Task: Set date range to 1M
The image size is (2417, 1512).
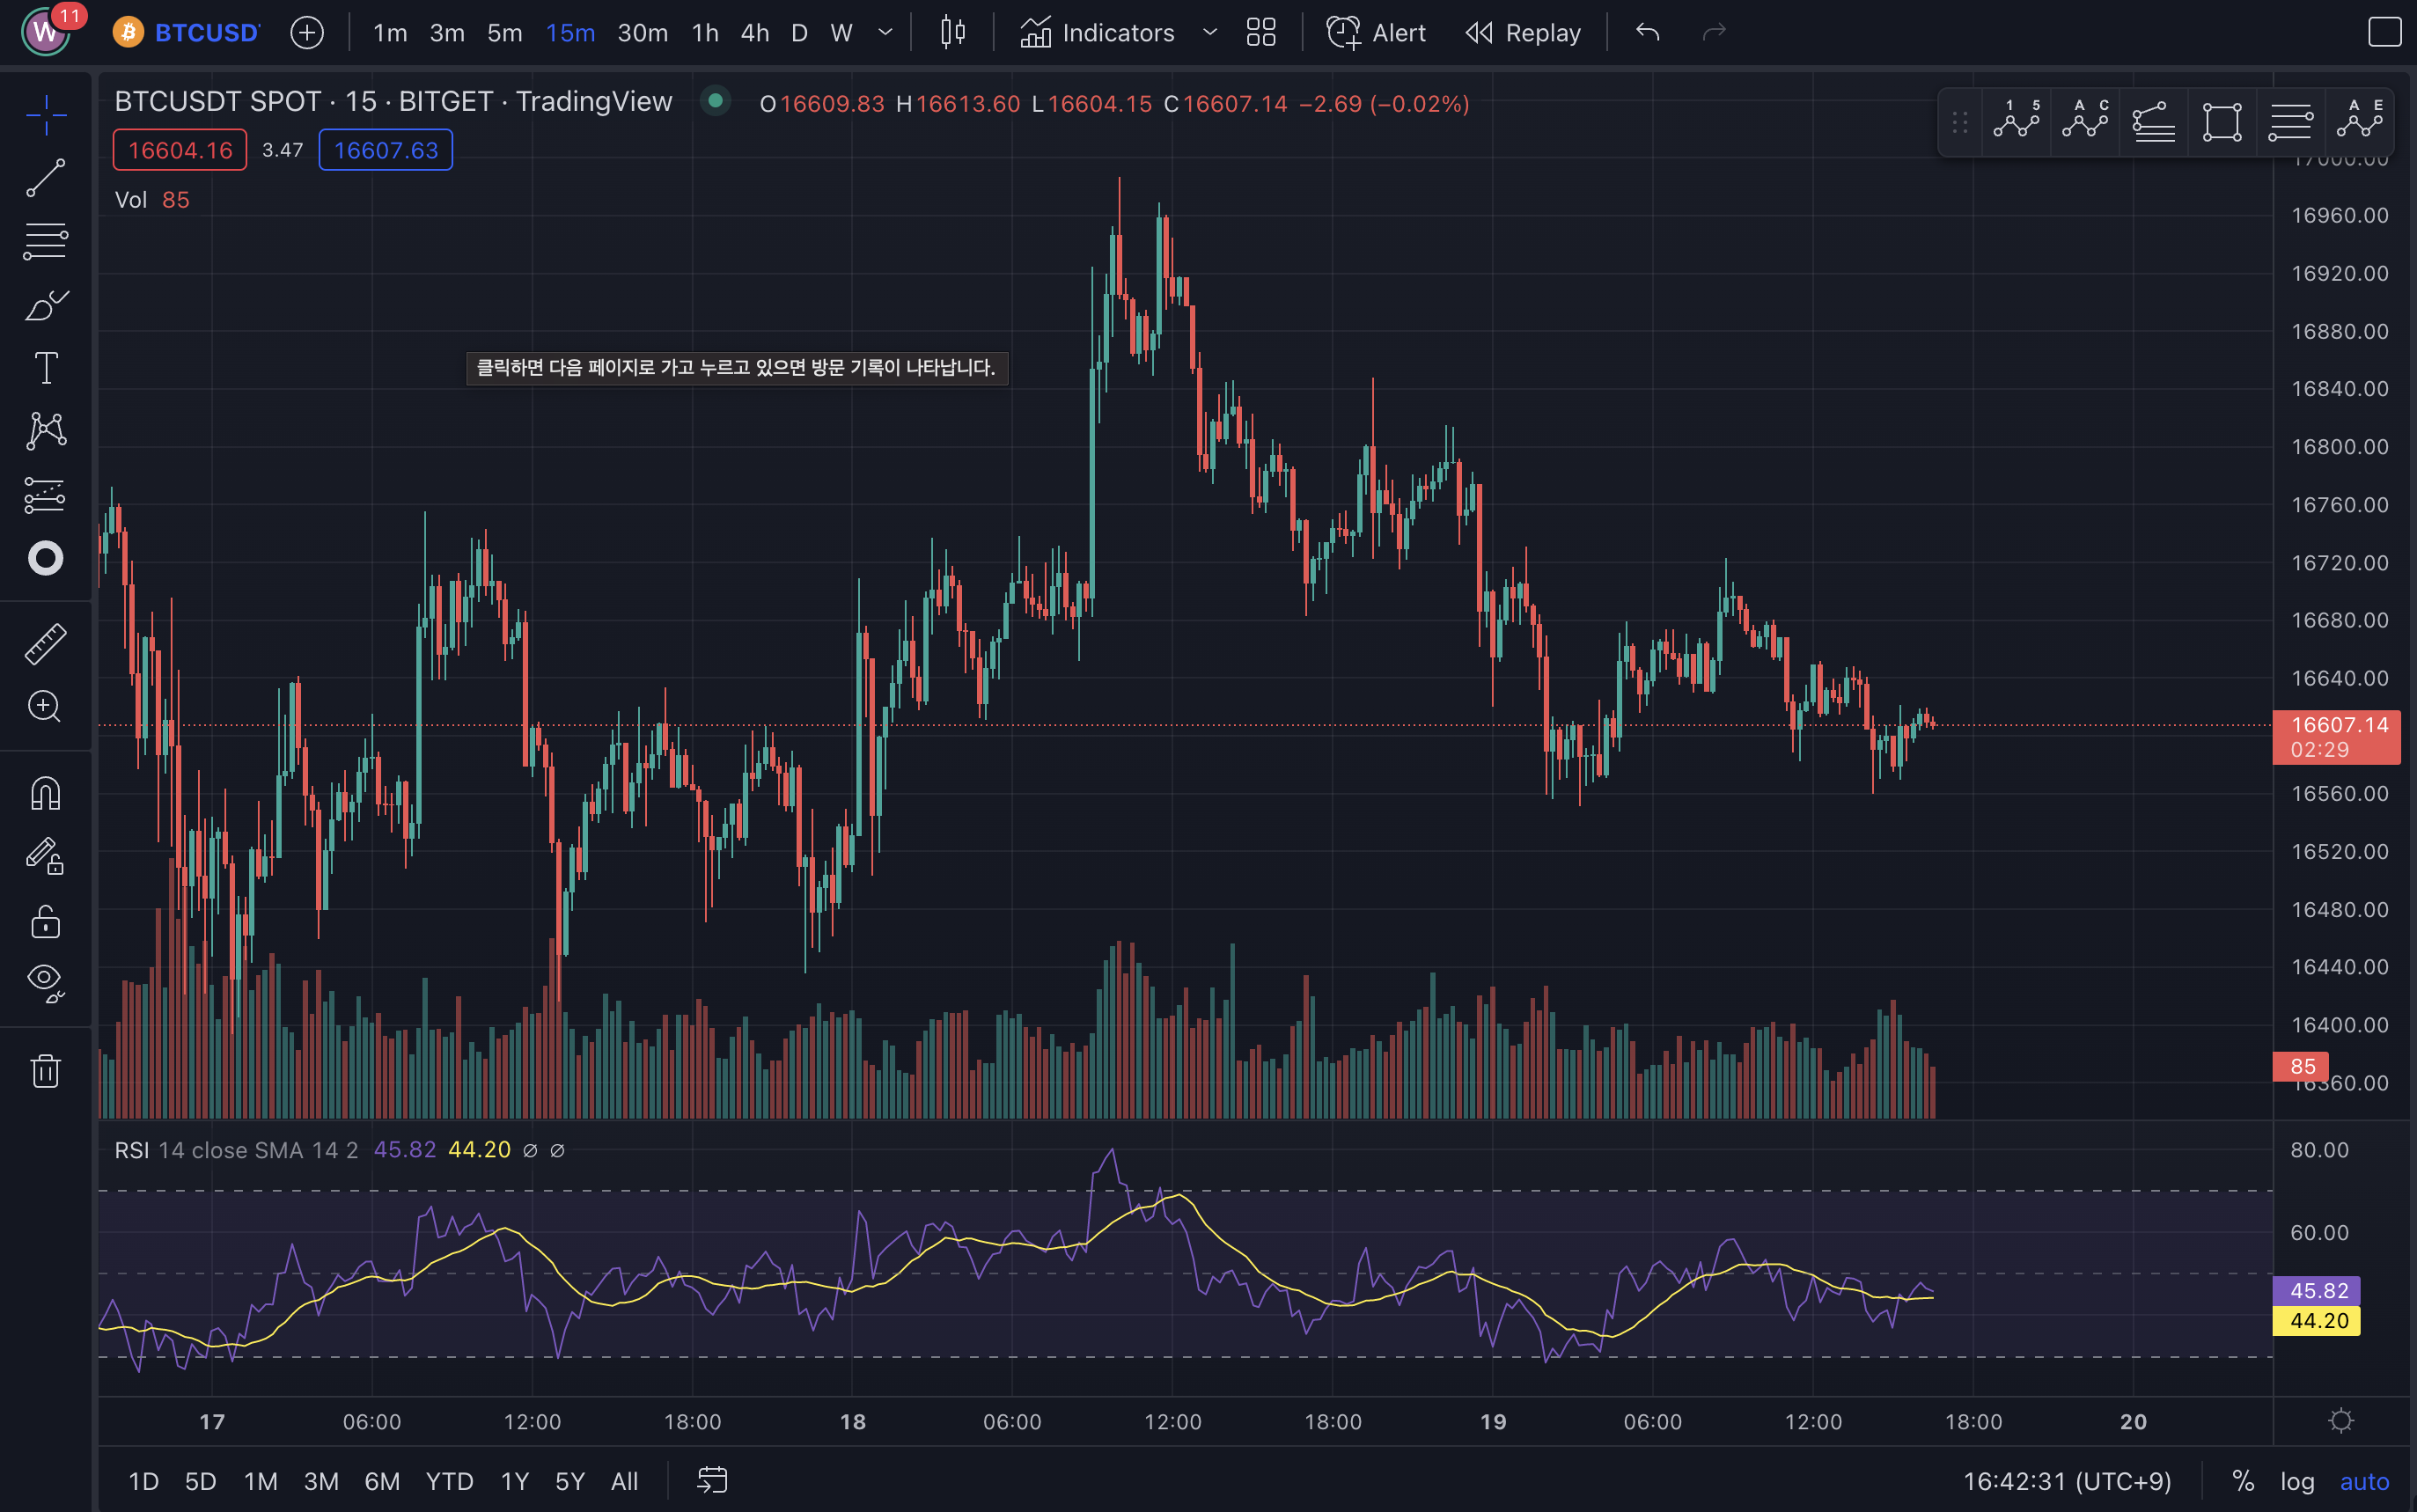Action: click(x=261, y=1481)
